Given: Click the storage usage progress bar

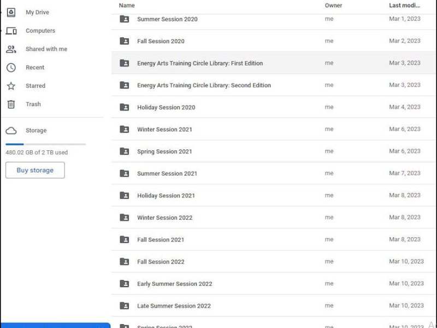Looking at the screenshot, I should click(46, 144).
